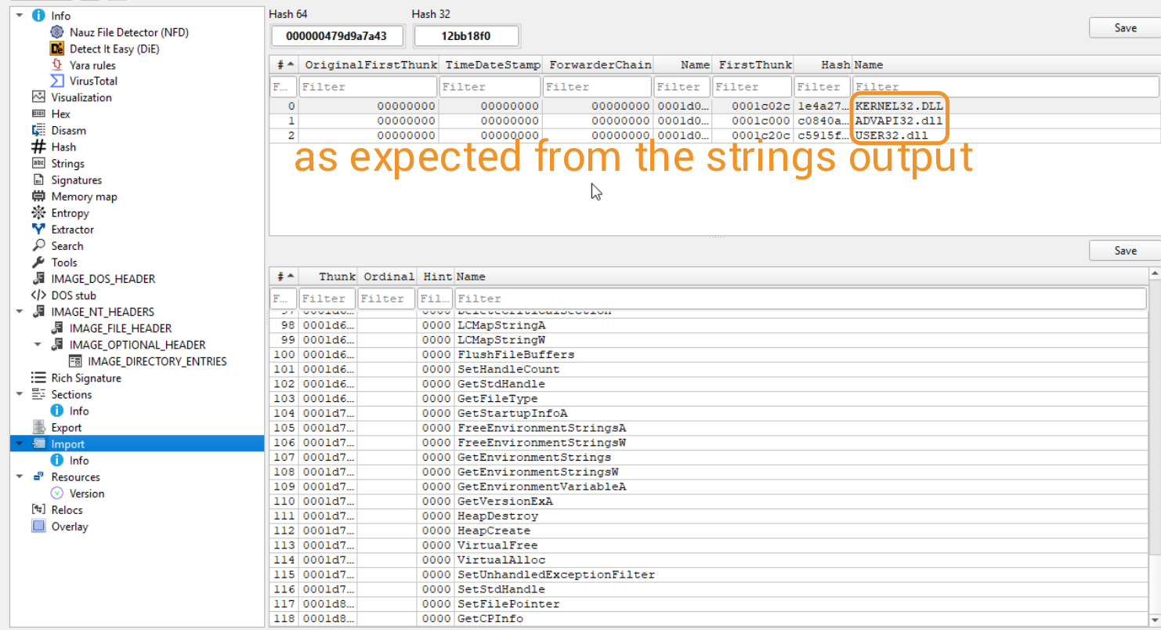Open the Disasm view
This screenshot has height=630, width=1161.
coord(68,131)
